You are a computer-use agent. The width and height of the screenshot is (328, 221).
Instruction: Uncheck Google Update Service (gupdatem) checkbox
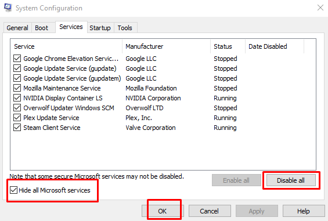coord(17,78)
